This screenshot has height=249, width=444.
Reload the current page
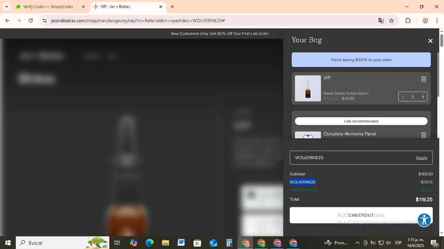31,21
